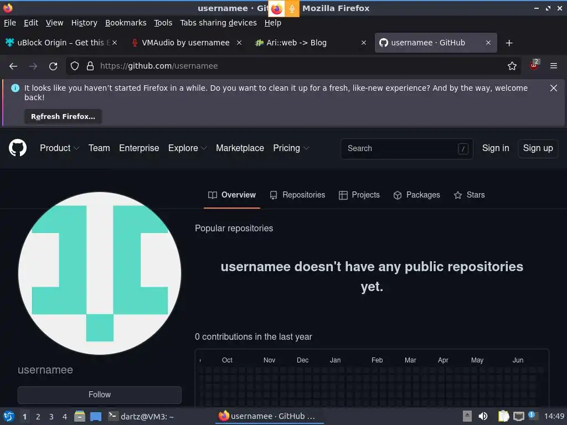Screen dimensions: 567x425
Task: Switch to workspace 3 in taskbar
Action: [51, 417]
